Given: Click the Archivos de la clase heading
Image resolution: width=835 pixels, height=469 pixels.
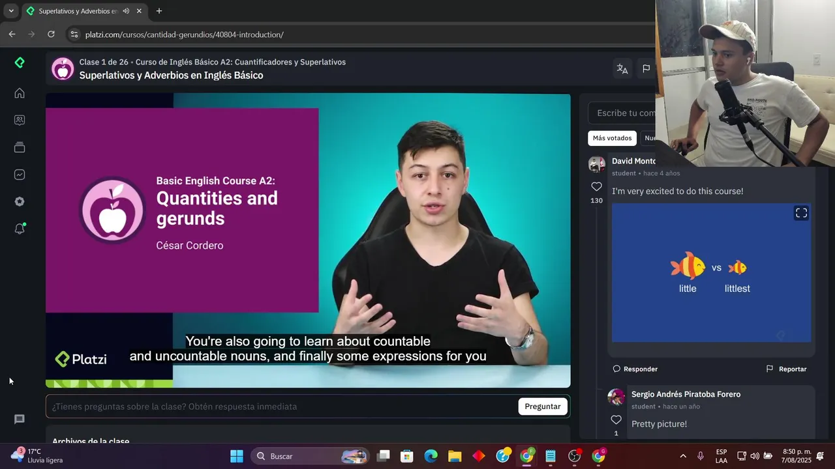Looking at the screenshot, I should [x=91, y=441].
